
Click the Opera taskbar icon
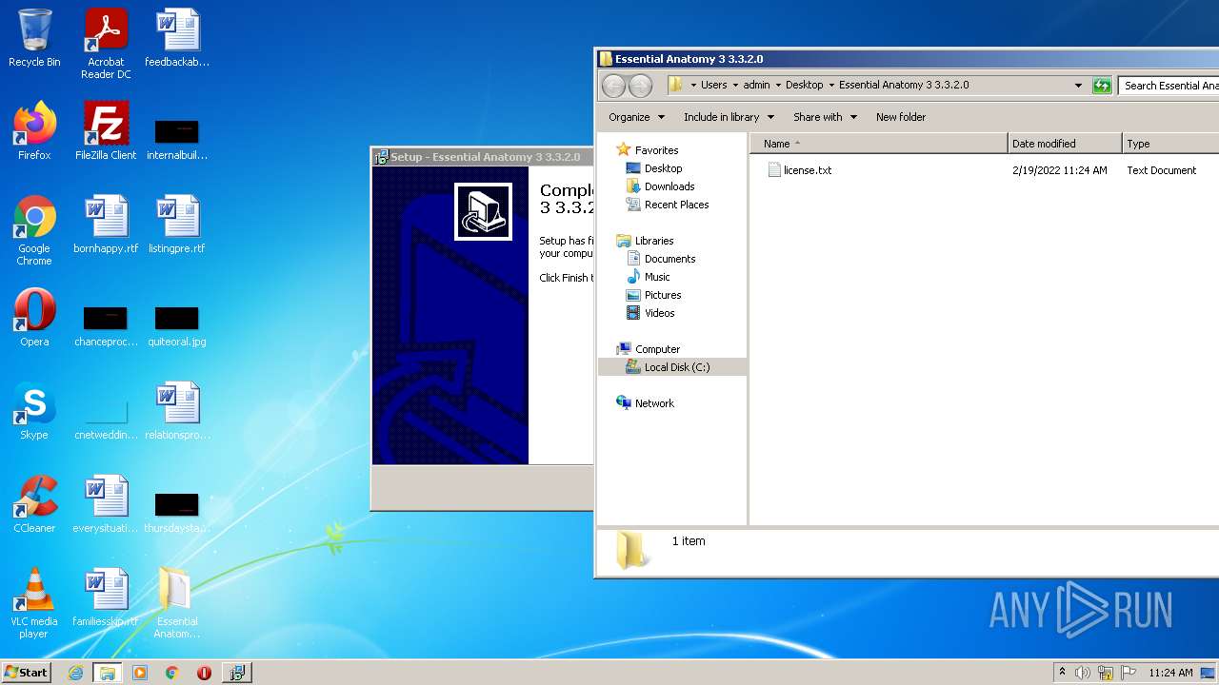click(x=204, y=673)
